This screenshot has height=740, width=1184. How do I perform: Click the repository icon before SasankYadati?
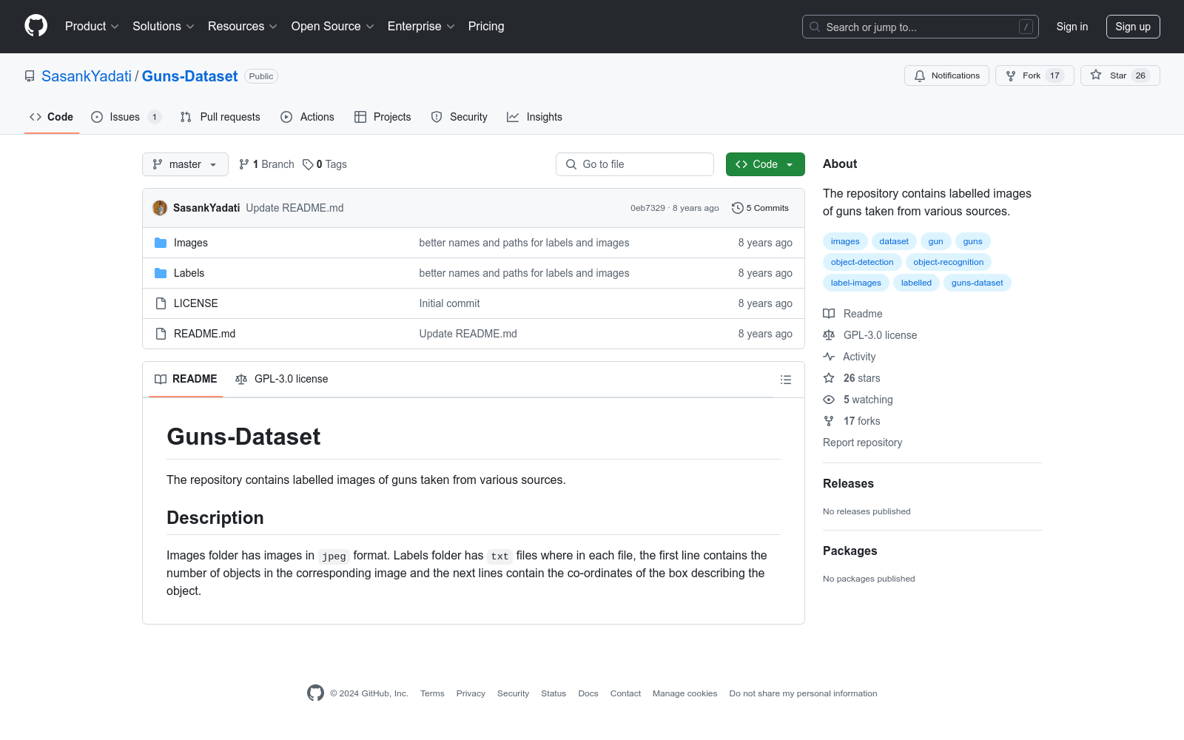30,76
